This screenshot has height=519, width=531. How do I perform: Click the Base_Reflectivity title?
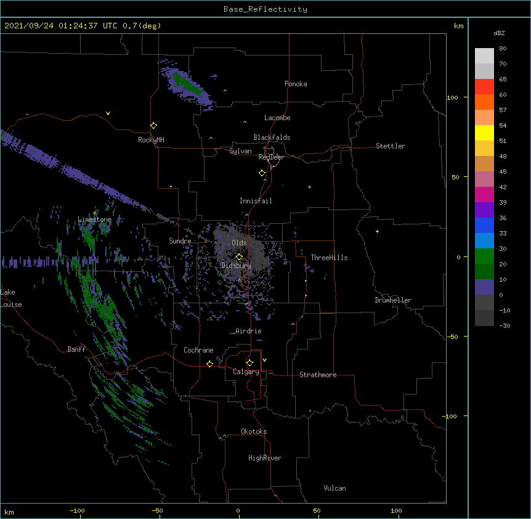[265, 9]
